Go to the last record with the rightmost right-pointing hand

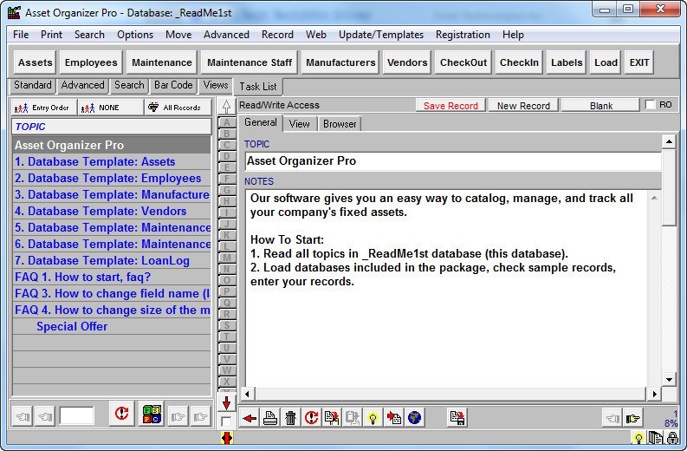(200, 416)
